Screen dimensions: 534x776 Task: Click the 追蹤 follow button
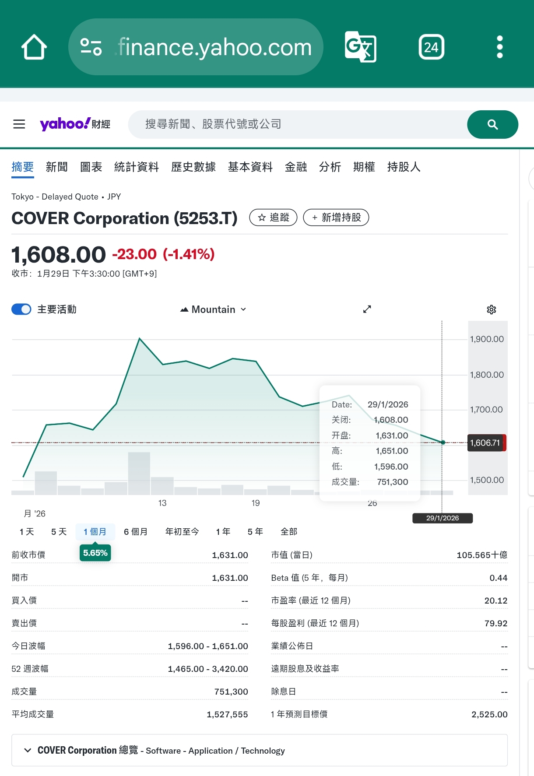[273, 218]
